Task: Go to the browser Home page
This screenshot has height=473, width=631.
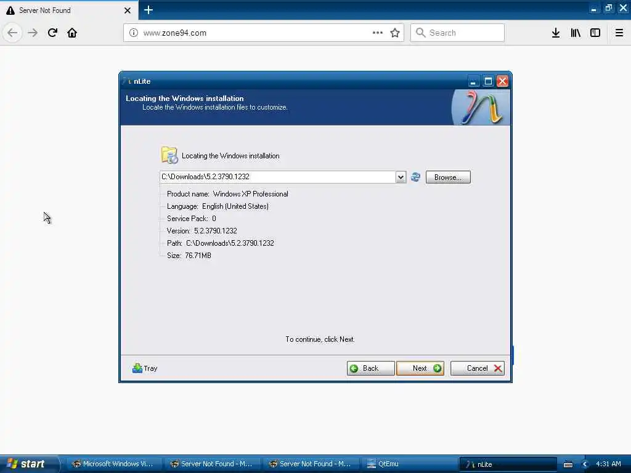Action: coord(72,33)
